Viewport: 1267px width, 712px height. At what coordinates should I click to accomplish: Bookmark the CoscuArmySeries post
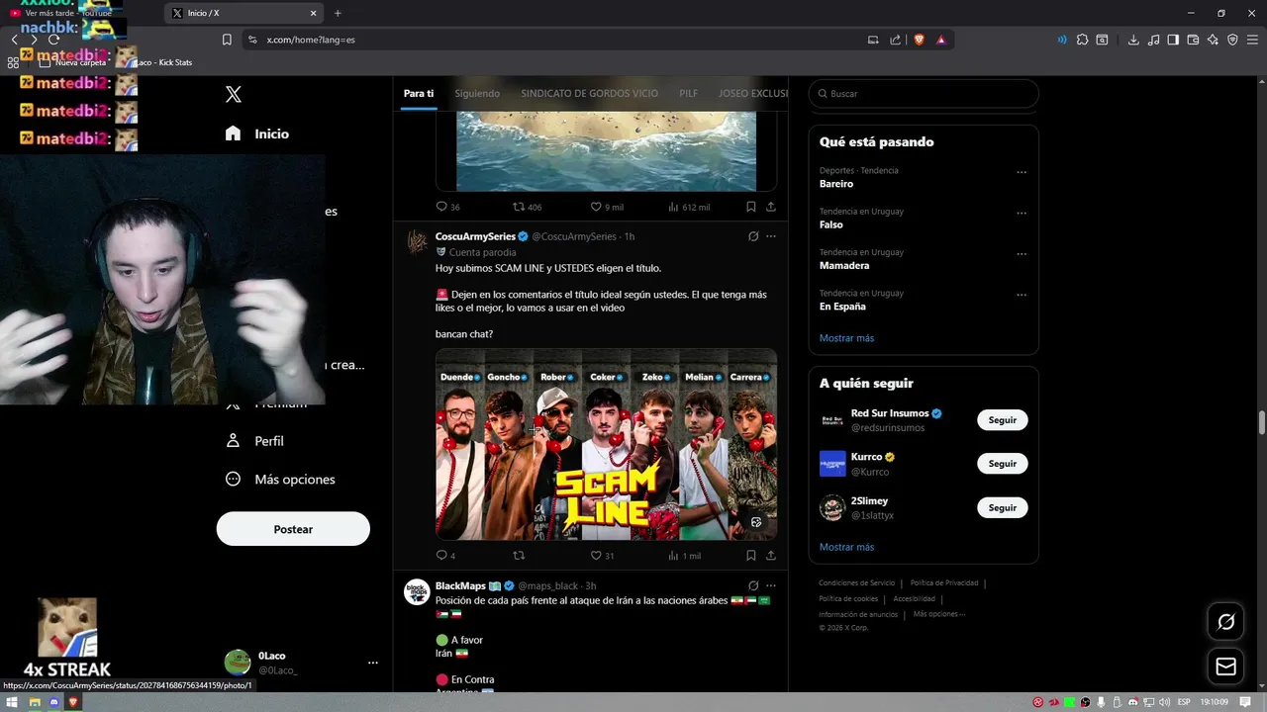coord(751,555)
